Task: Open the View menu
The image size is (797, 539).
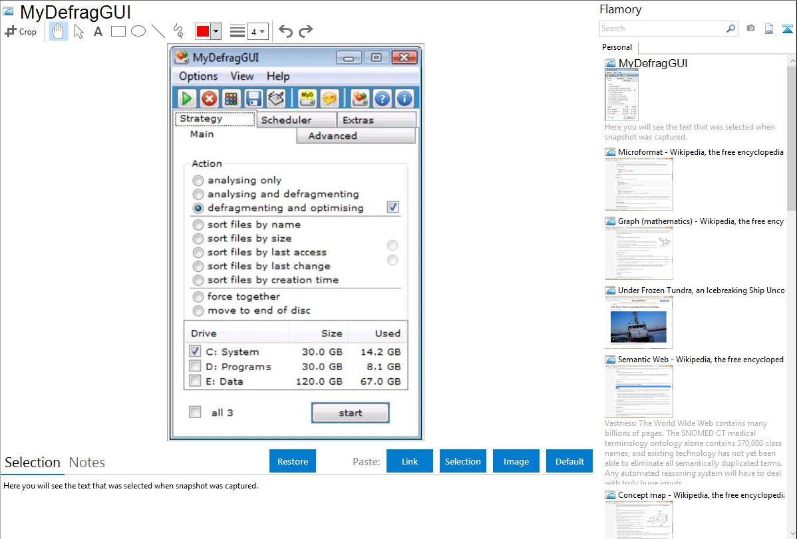Action: [242, 76]
